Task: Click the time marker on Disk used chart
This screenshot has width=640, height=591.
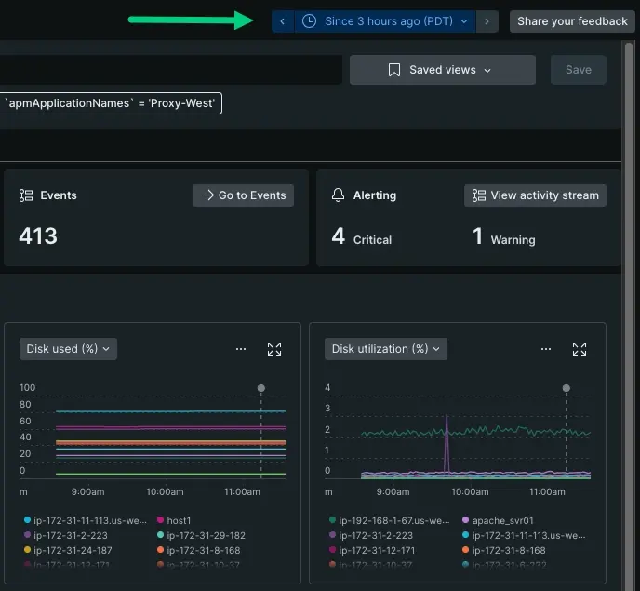Action: point(260,388)
